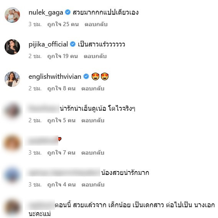Click second heart-eyes emoji in englishwithvivian comment
This screenshot has height=218, width=218.
105,77
